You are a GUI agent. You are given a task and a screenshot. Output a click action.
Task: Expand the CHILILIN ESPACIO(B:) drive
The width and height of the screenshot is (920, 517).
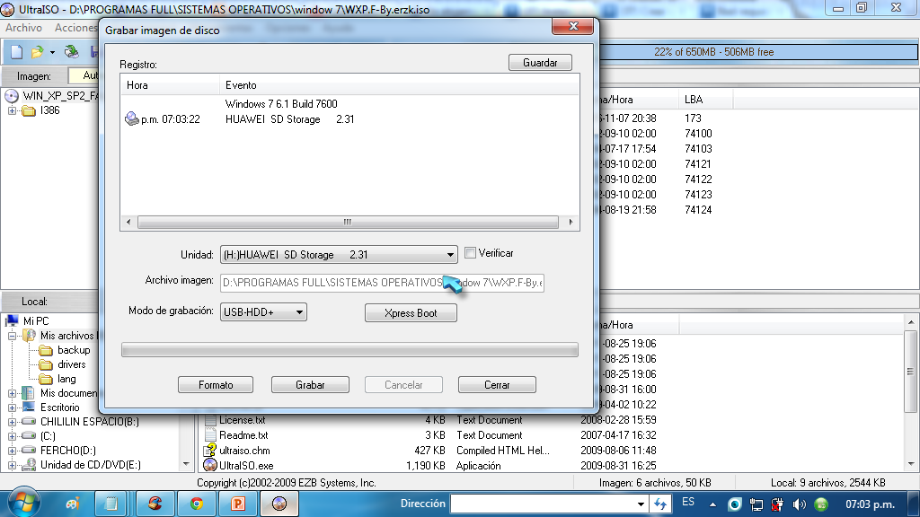[12, 422]
